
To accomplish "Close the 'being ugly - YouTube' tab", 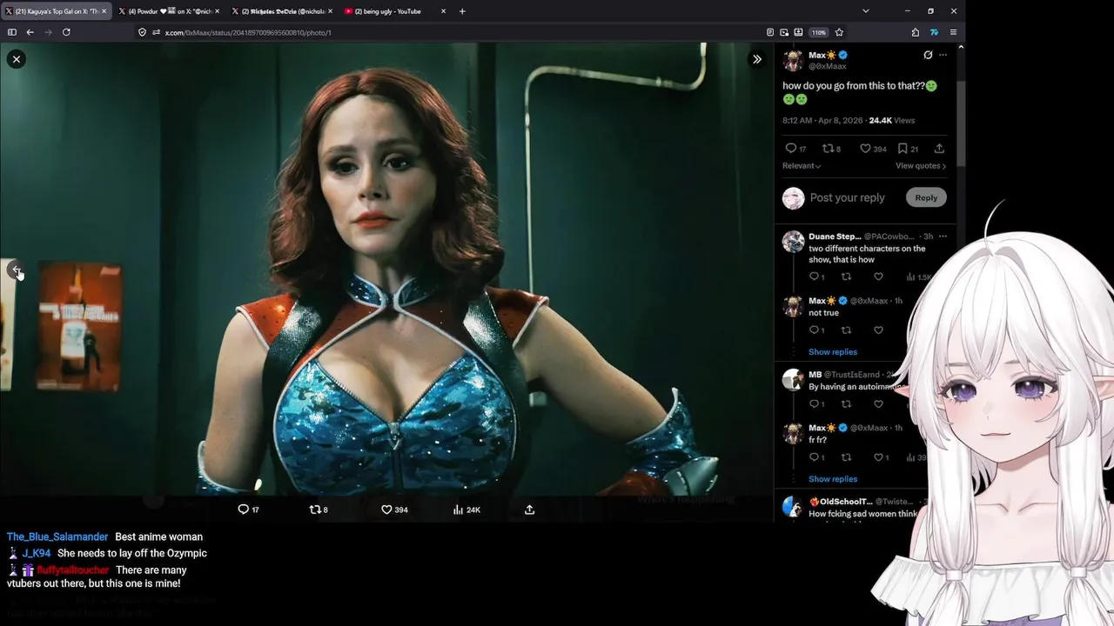I will [443, 11].
